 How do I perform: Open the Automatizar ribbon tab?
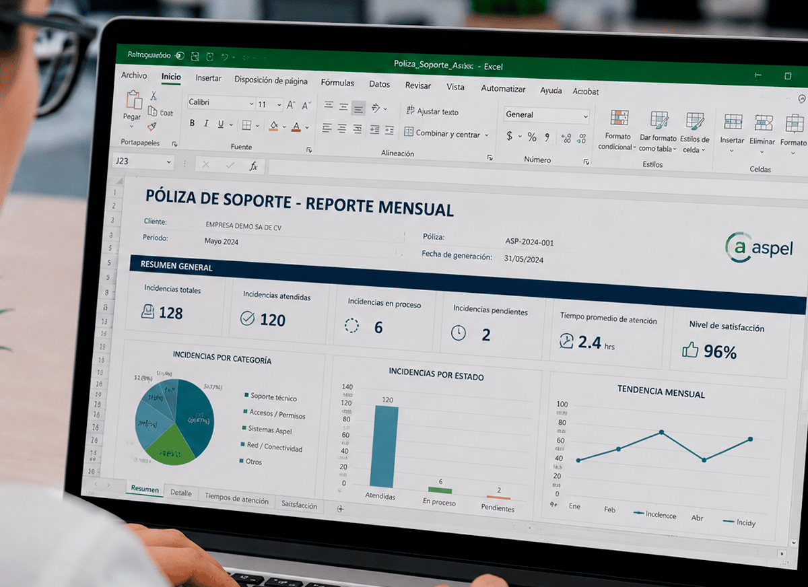(503, 88)
